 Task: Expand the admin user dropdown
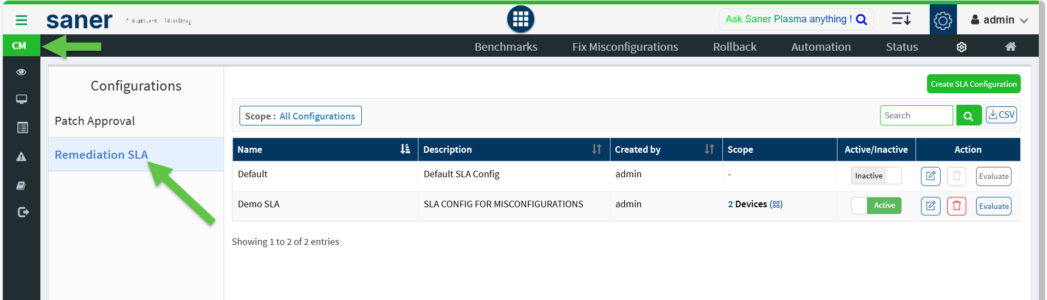999,20
